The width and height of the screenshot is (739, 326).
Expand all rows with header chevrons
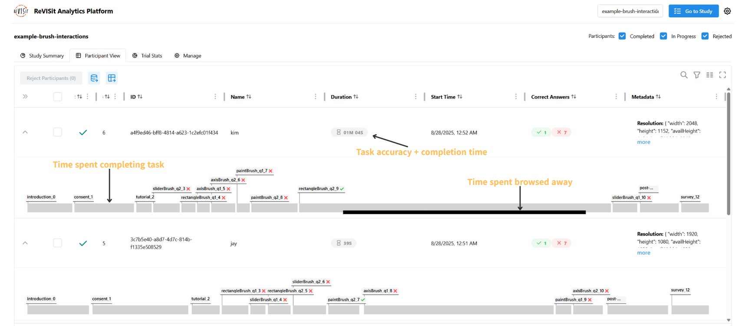pos(25,97)
